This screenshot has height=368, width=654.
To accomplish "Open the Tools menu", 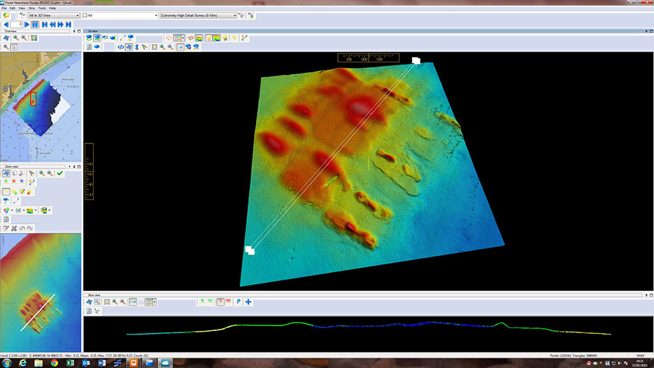I will point(41,8).
